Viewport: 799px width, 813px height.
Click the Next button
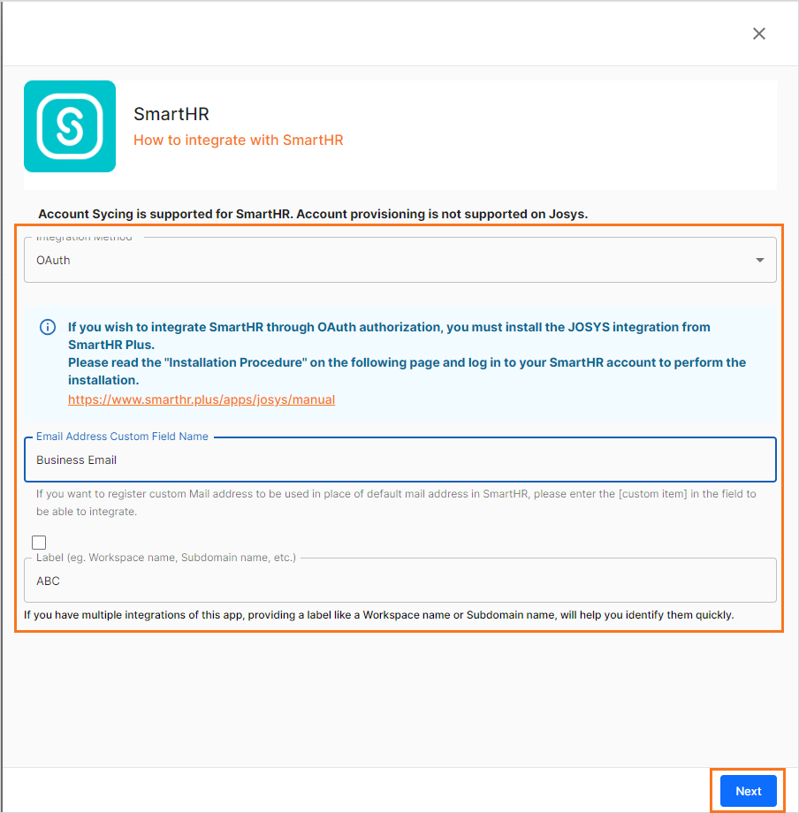click(748, 791)
